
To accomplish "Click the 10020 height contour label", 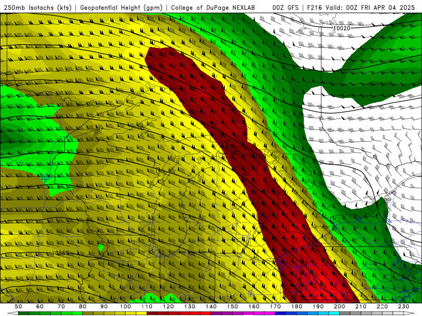I will pos(341,28).
